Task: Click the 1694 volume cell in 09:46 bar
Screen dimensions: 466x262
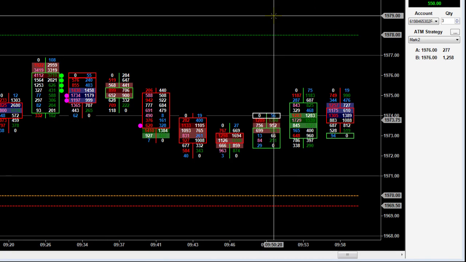Action: point(236,135)
